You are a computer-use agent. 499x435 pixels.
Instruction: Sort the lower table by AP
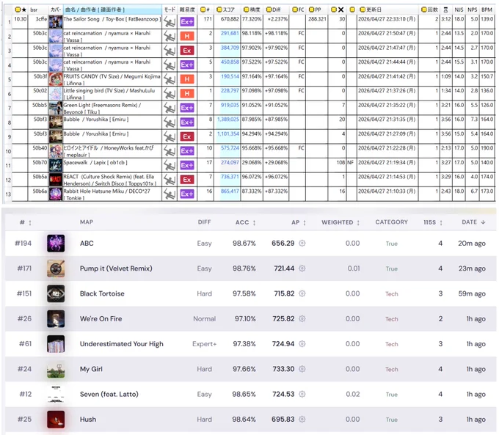tap(299, 222)
